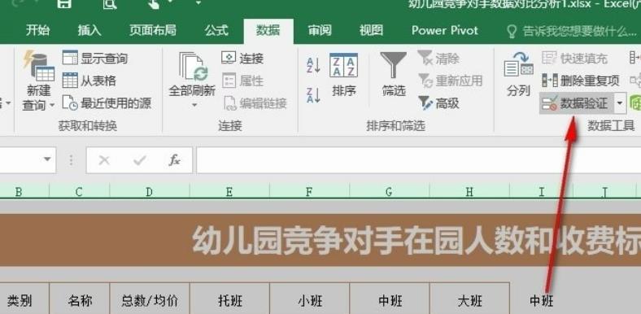Image resolution: width=641 pixels, height=314 pixels.
Task: Click the 告诉我您想要做什么 search box
Action: [x=573, y=31]
